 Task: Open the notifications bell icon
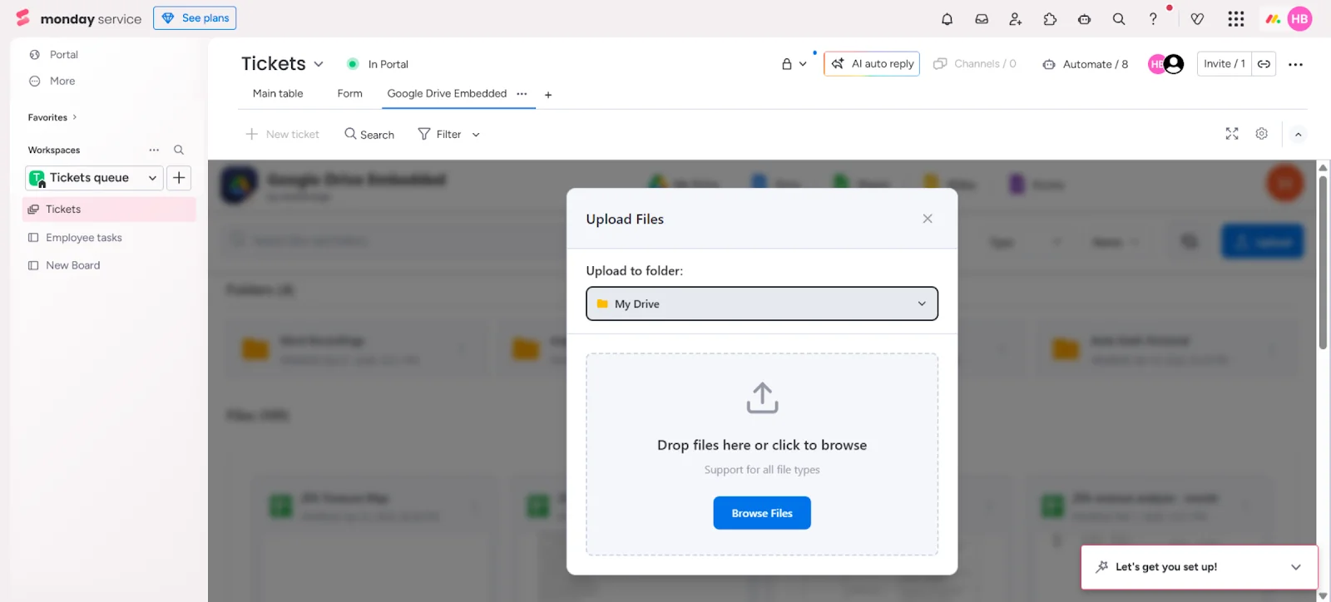click(947, 19)
